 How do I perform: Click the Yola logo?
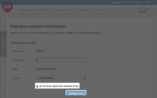pos(7,7)
